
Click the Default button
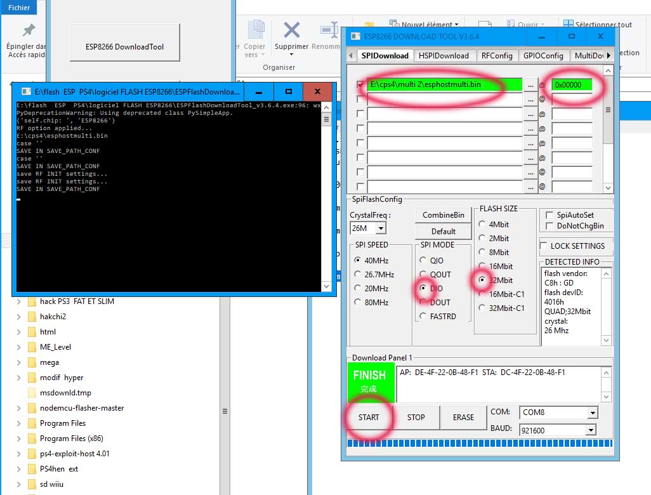click(x=444, y=231)
